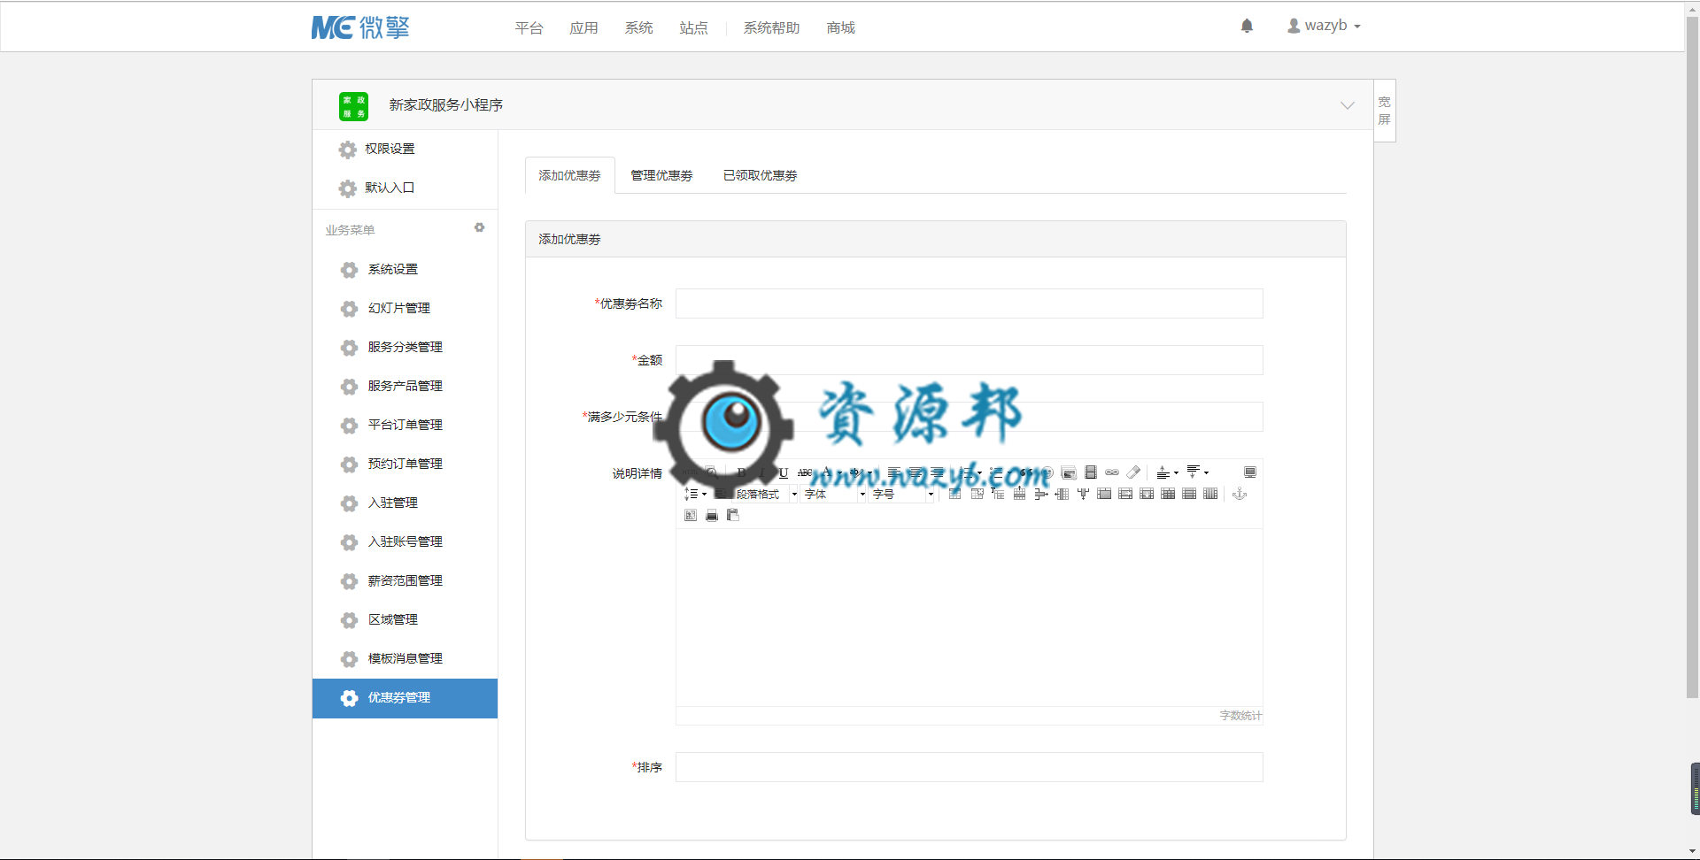The image size is (1700, 860).
Task: Click the delete row icon
Action: click(1041, 494)
